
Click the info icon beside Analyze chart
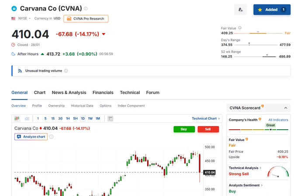[51, 137]
